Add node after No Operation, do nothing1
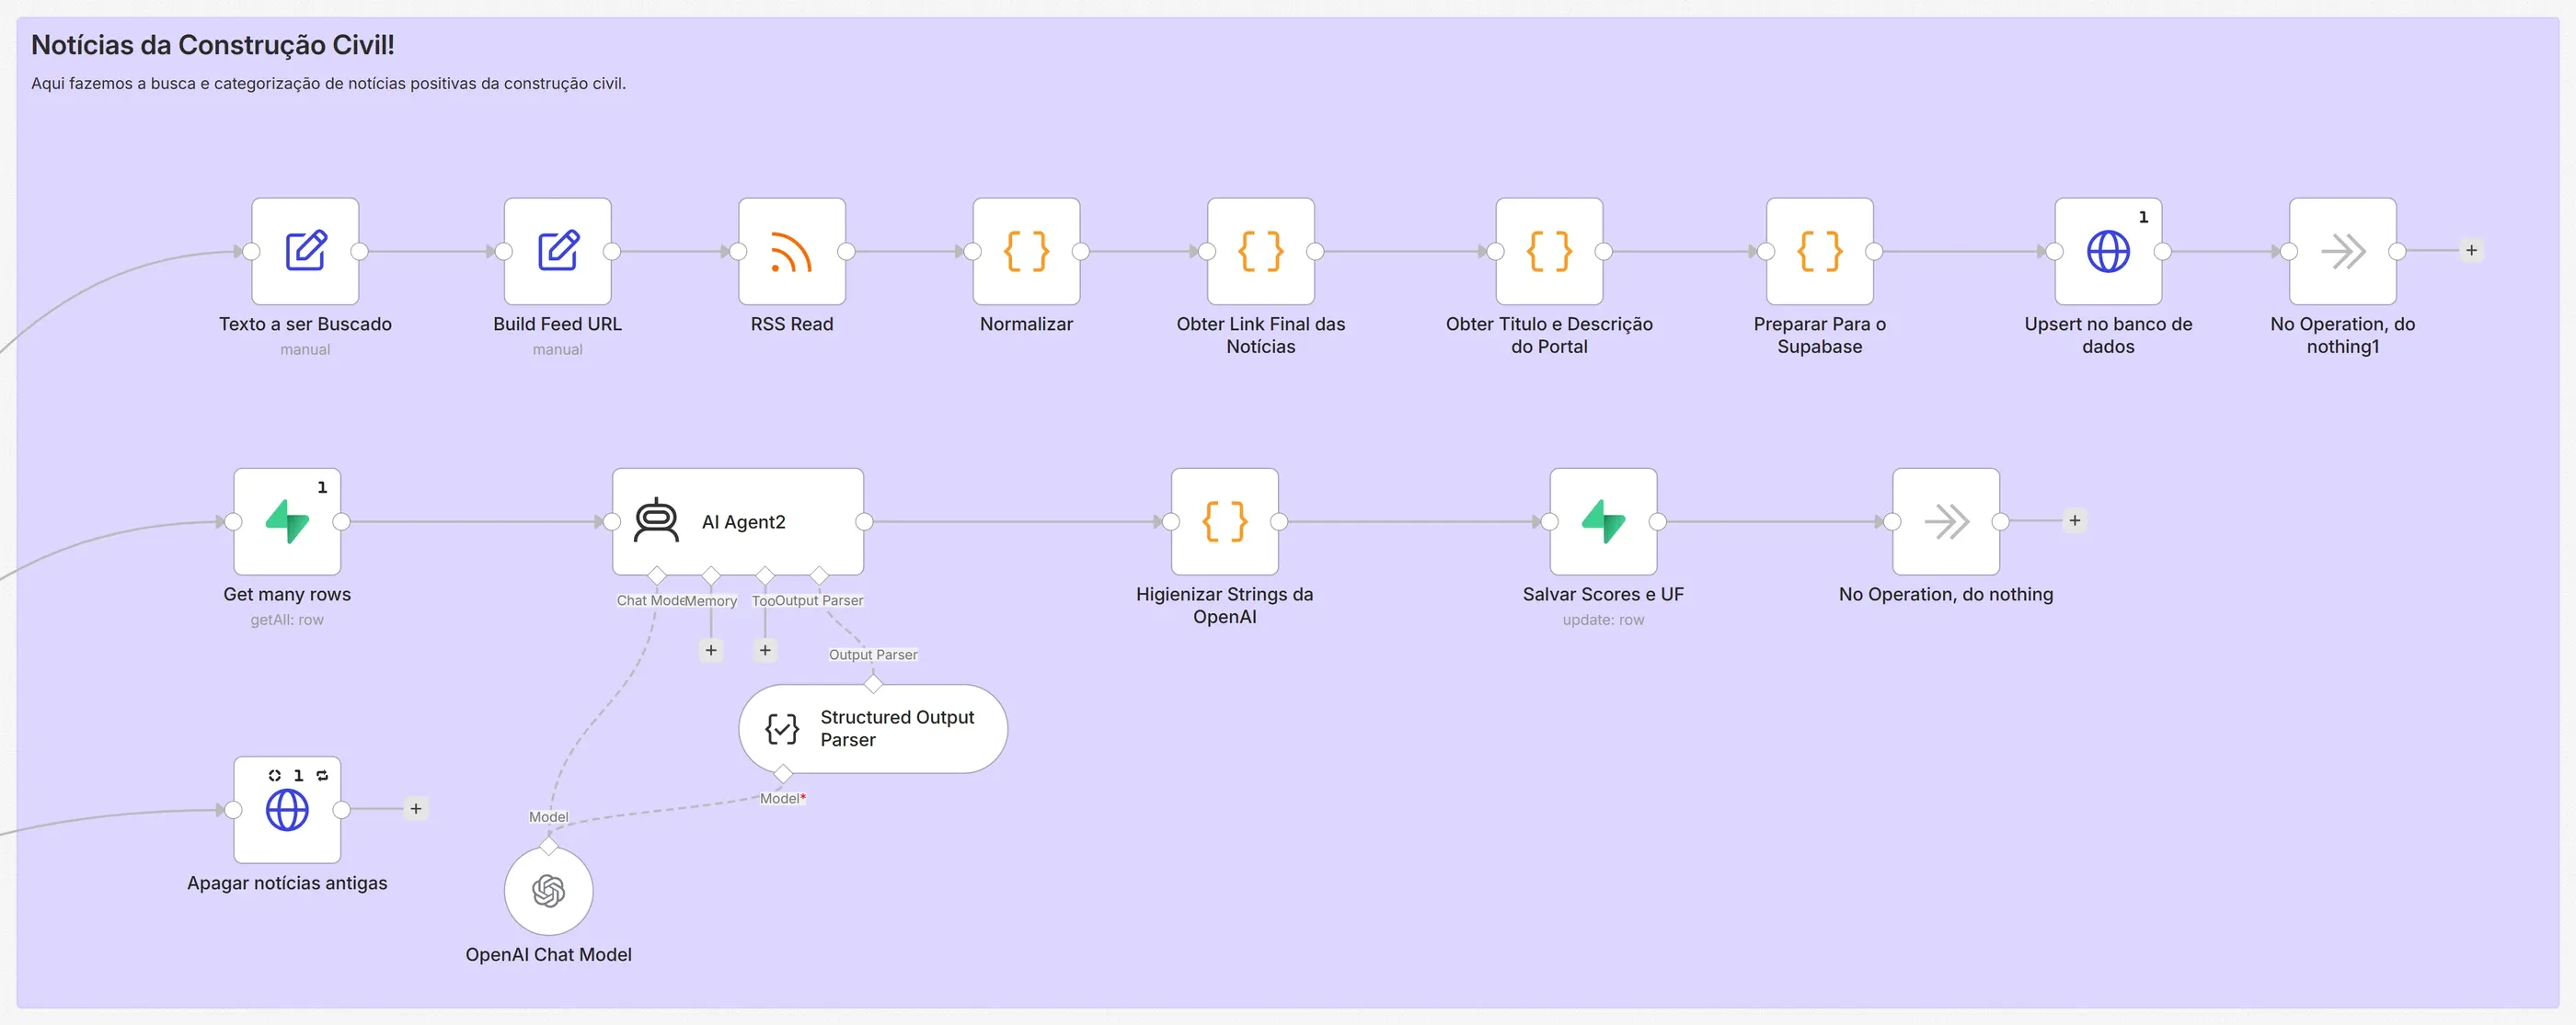The width and height of the screenshot is (2576, 1025). (x=2471, y=250)
